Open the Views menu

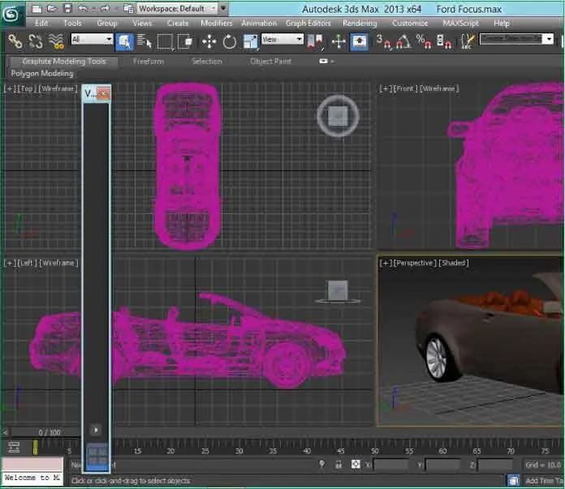[142, 23]
